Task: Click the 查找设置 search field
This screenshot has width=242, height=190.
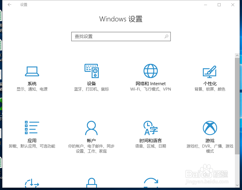Action: (x=121, y=37)
